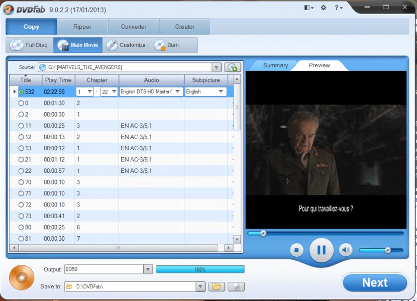Select title 532 radio button
The height and width of the screenshot is (301, 417).
click(21, 92)
